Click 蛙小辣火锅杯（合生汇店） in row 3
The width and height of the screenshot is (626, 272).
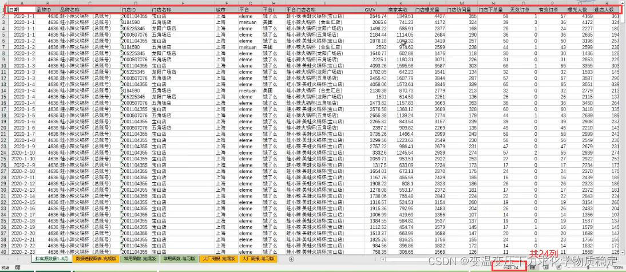click(x=324, y=22)
